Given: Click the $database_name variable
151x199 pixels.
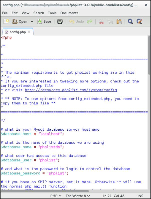Looking at the screenshot, I should tap(16, 147).
